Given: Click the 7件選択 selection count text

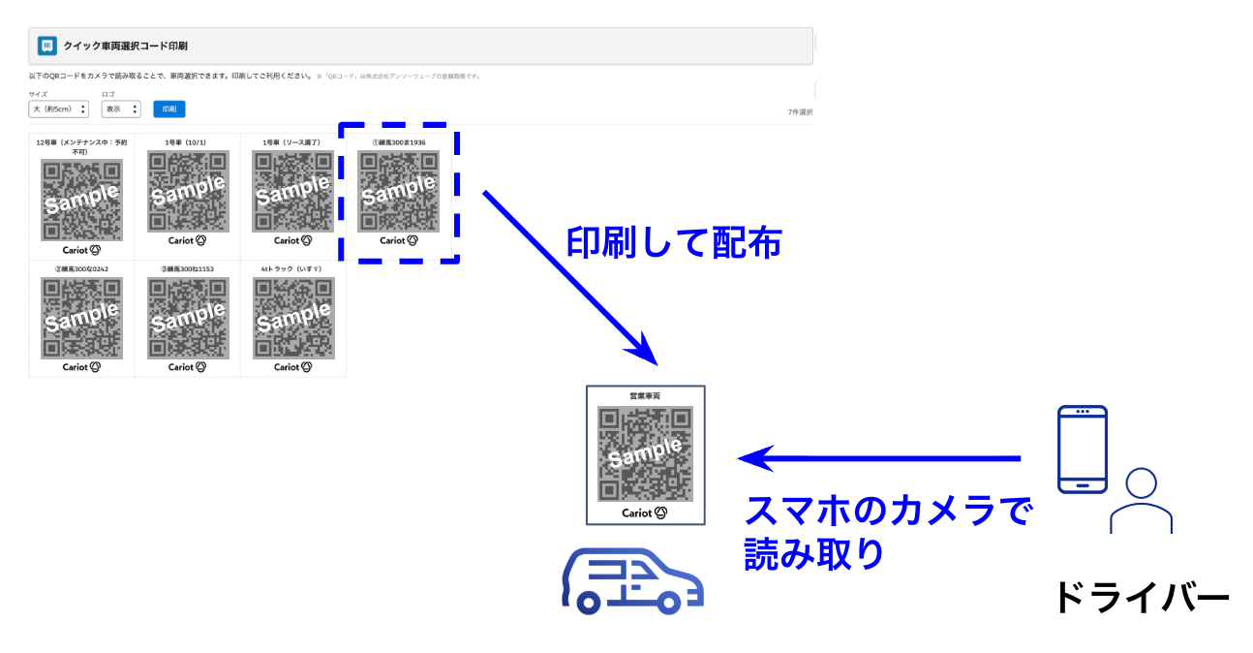Looking at the screenshot, I should [801, 113].
